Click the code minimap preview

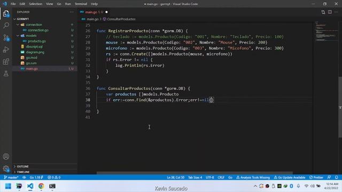tap(326, 31)
